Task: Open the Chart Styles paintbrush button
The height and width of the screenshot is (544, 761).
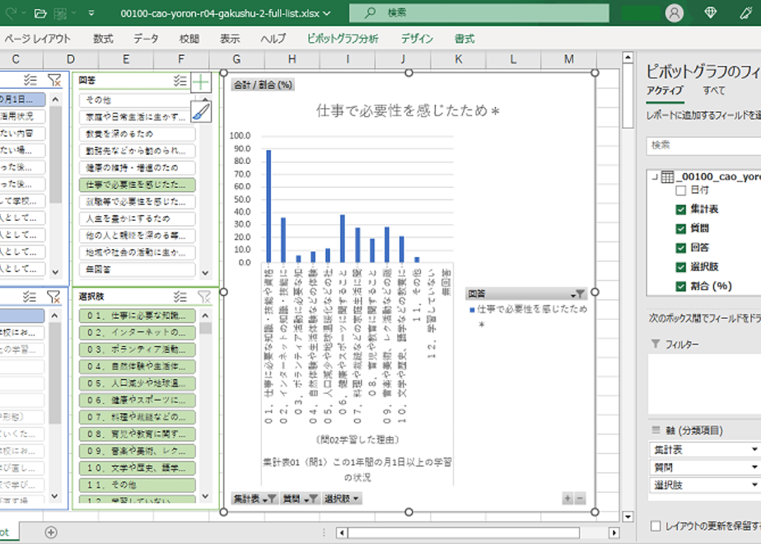Action: pos(201,112)
